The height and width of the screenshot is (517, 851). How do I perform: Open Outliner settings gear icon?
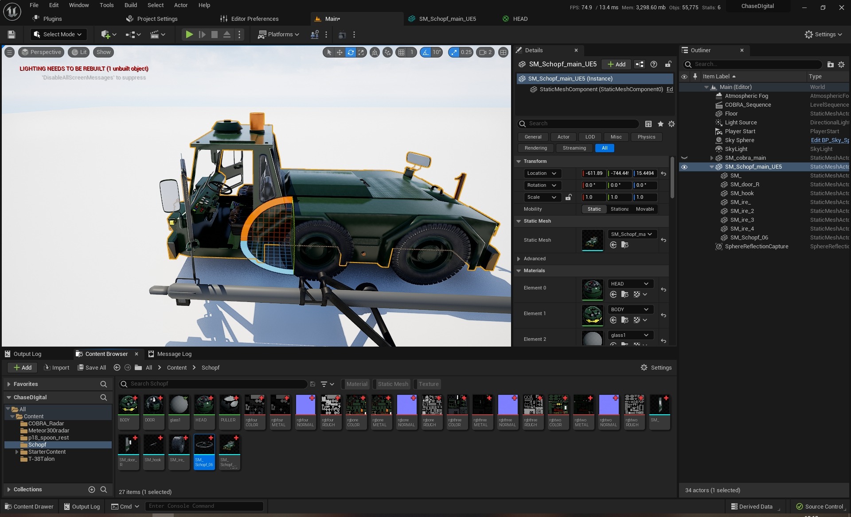click(841, 65)
